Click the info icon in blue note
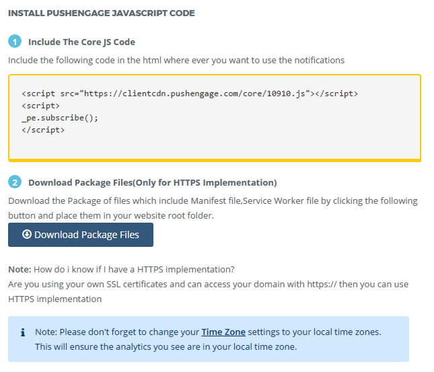Viewport: 434px width, 372px height. click(23, 332)
